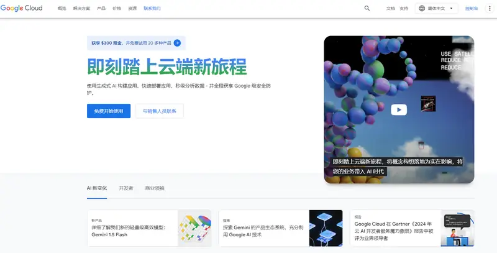
Task: Open the three-dot more options menu
Action: pyautogui.click(x=490, y=9)
